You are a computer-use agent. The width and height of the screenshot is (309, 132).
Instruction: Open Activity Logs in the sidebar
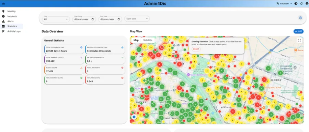pyautogui.click(x=14, y=31)
